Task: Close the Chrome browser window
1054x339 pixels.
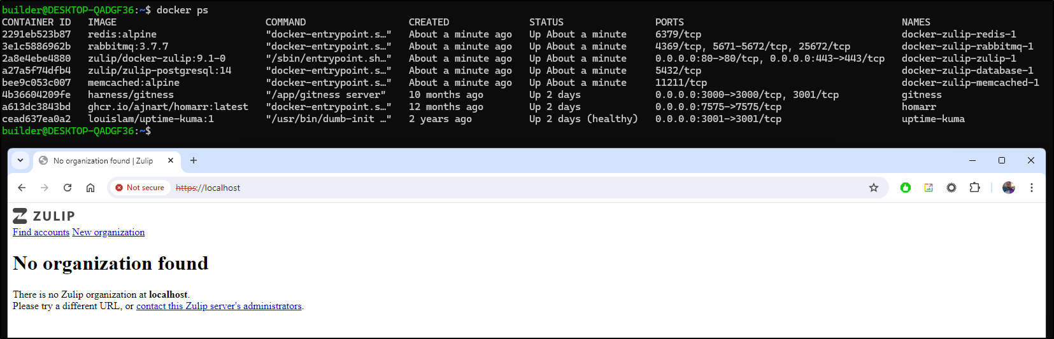Action: 1031,160
